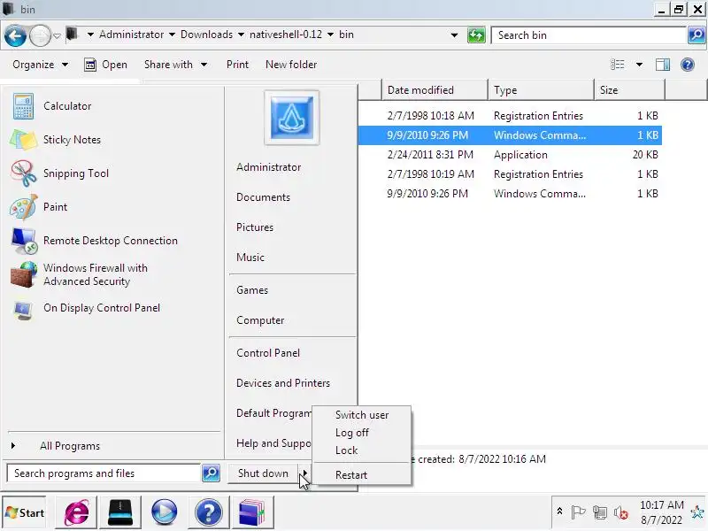Open Internet Explorer from the taskbar

click(x=76, y=512)
